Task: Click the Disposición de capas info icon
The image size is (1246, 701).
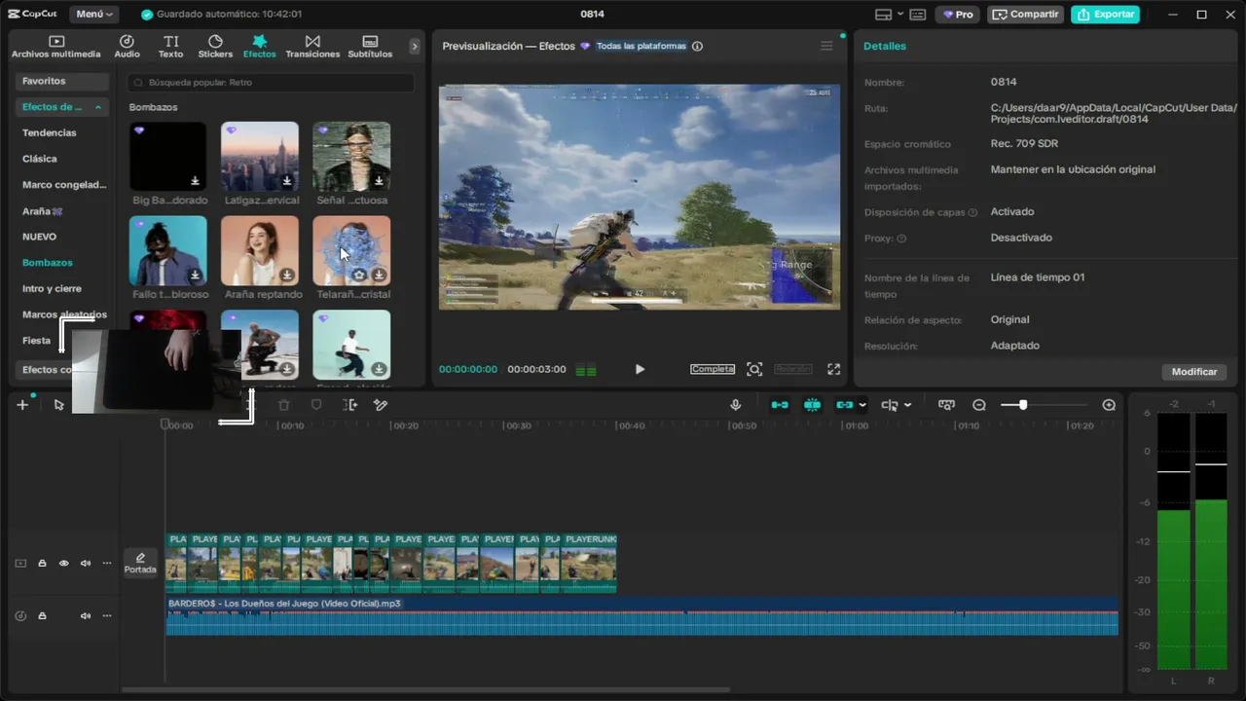Action: [972, 212]
